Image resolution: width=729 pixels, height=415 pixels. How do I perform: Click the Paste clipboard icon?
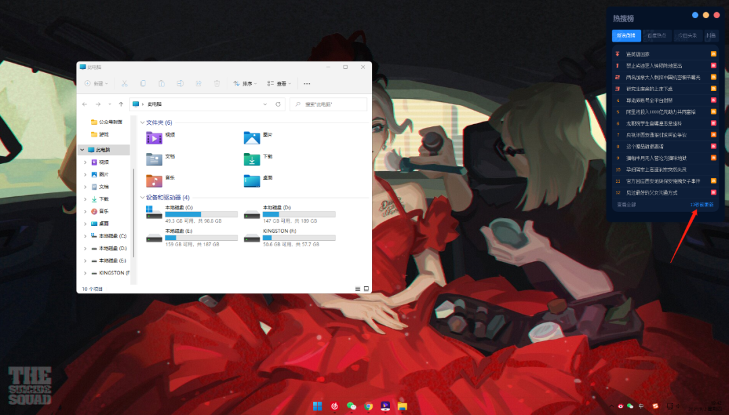(x=161, y=84)
